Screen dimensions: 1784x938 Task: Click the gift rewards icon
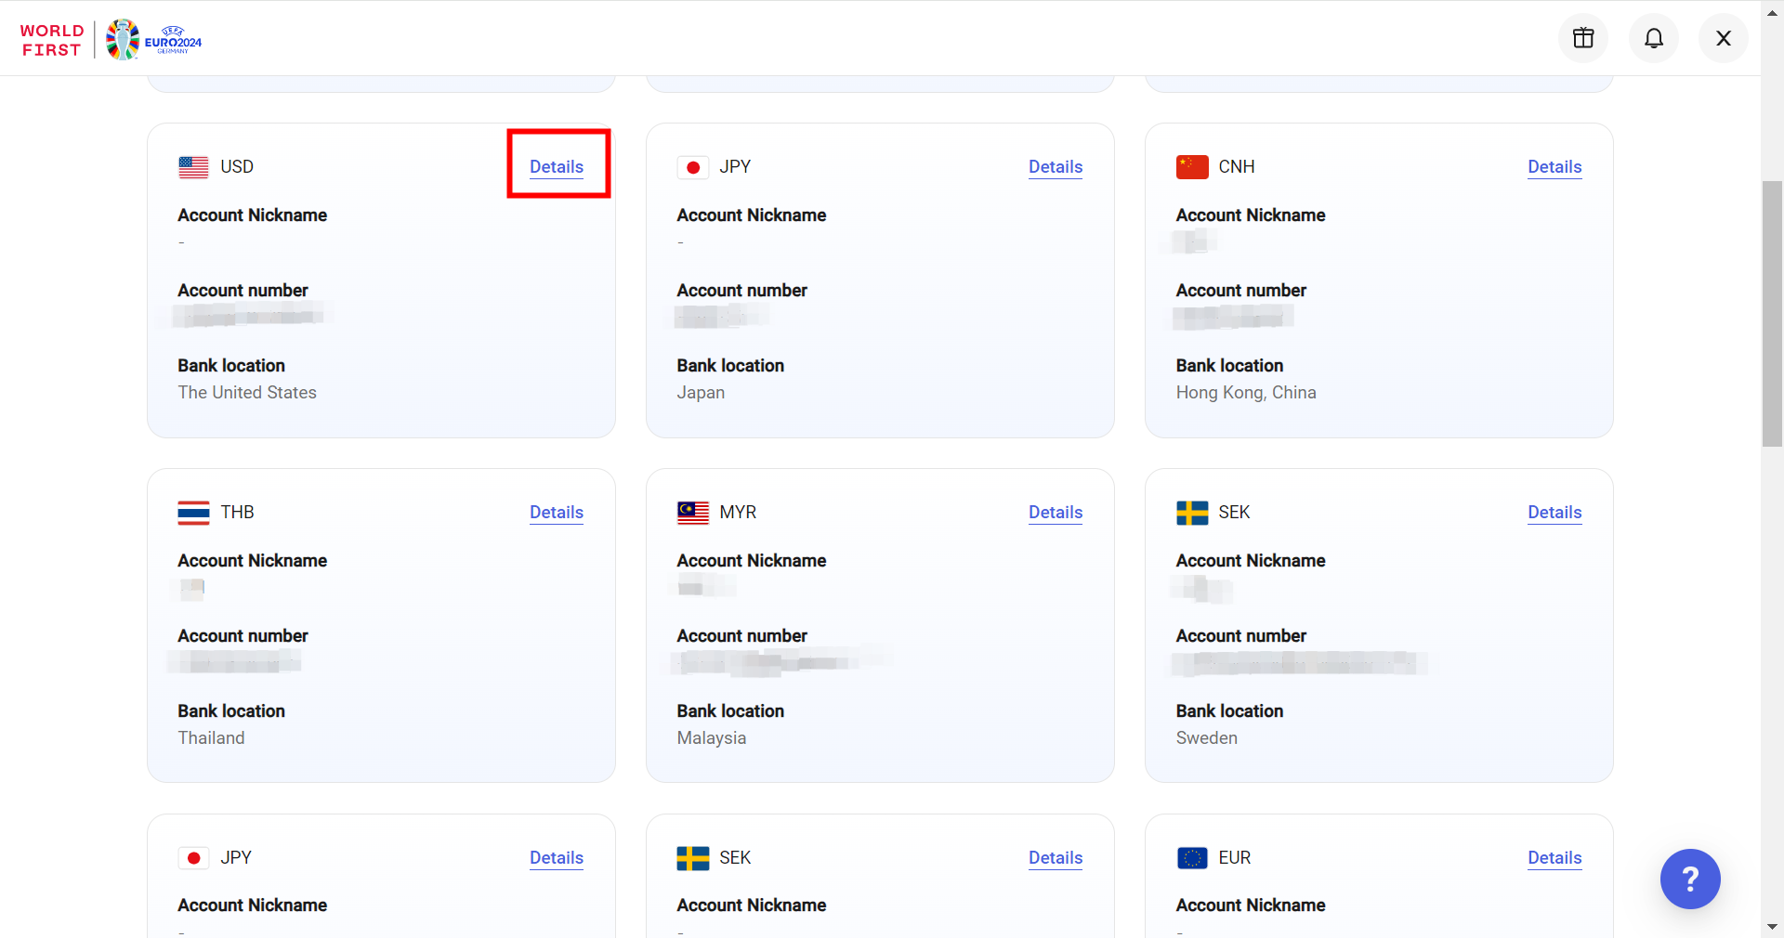tap(1582, 38)
